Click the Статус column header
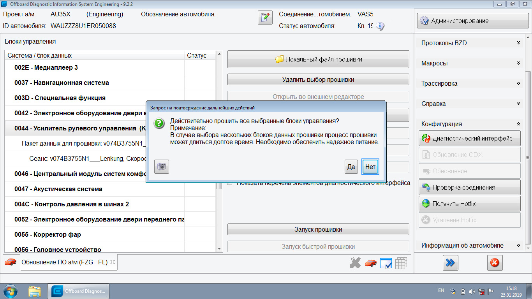Image resolution: width=532 pixels, height=299 pixels. [200, 55]
